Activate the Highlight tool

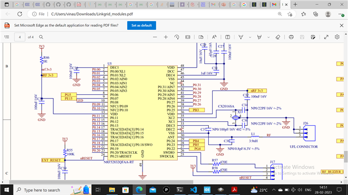coord(259,37)
